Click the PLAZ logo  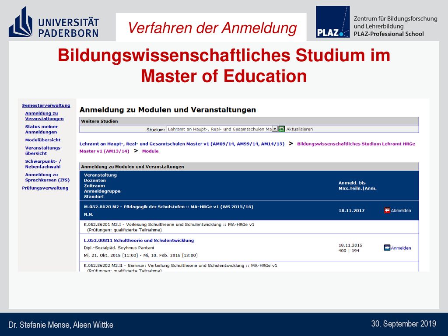coord(332,22)
